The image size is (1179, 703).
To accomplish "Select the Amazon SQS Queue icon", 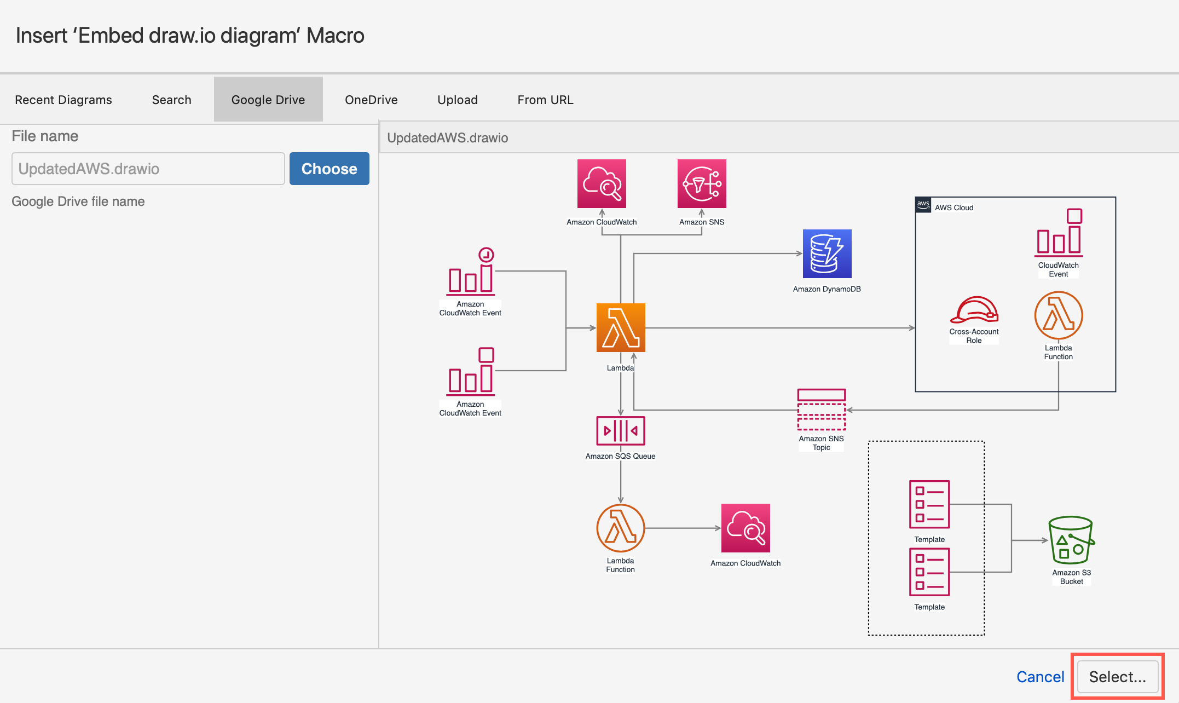I will (x=620, y=430).
